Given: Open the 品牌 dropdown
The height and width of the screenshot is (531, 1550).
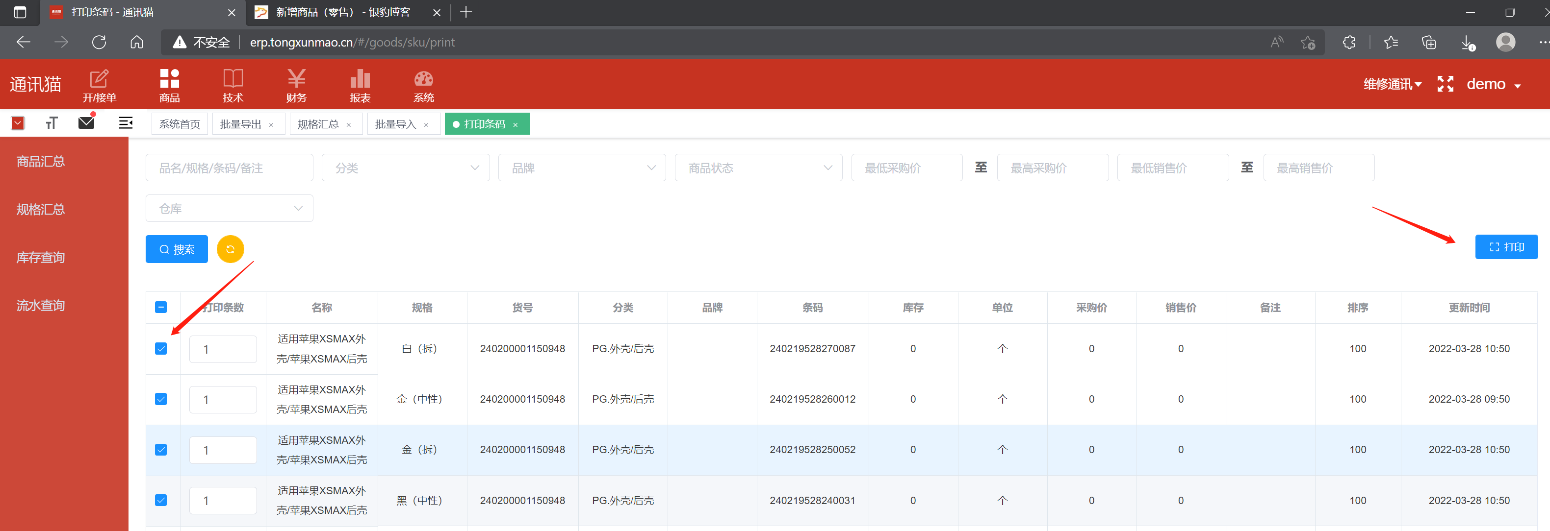Looking at the screenshot, I should pyautogui.click(x=582, y=168).
